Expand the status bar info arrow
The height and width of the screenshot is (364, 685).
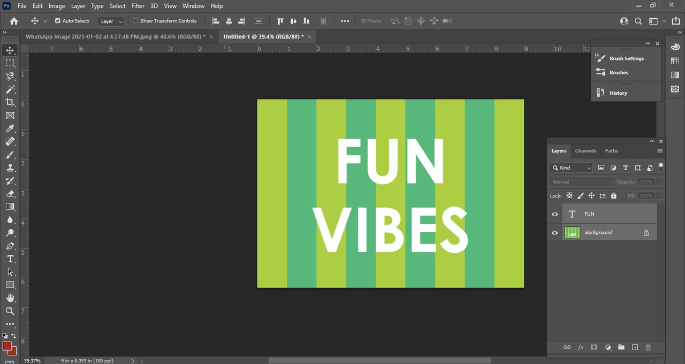pyautogui.click(x=133, y=361)
